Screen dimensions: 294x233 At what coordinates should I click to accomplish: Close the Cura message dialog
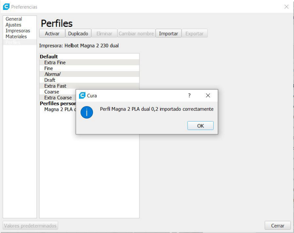click(x=208, y=95)
